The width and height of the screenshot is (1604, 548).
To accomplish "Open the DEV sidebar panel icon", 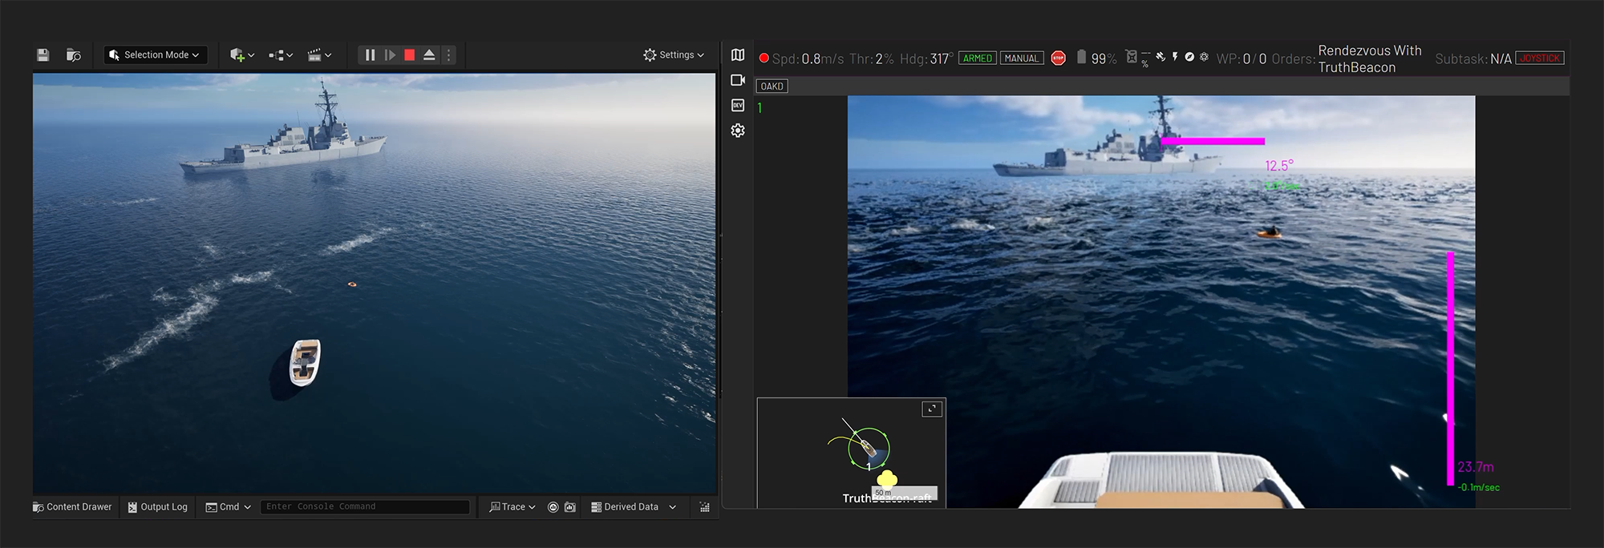I will point(738,105).
